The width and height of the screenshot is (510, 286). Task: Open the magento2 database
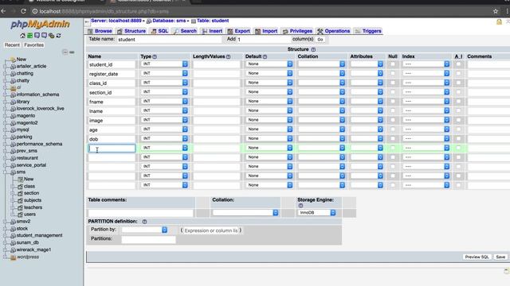(27, 123)
